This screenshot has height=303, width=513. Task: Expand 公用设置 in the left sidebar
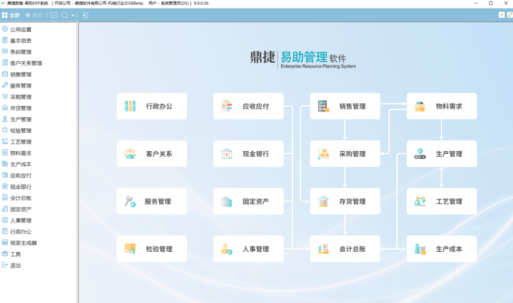pyautogui.click(x=20, y=29)
